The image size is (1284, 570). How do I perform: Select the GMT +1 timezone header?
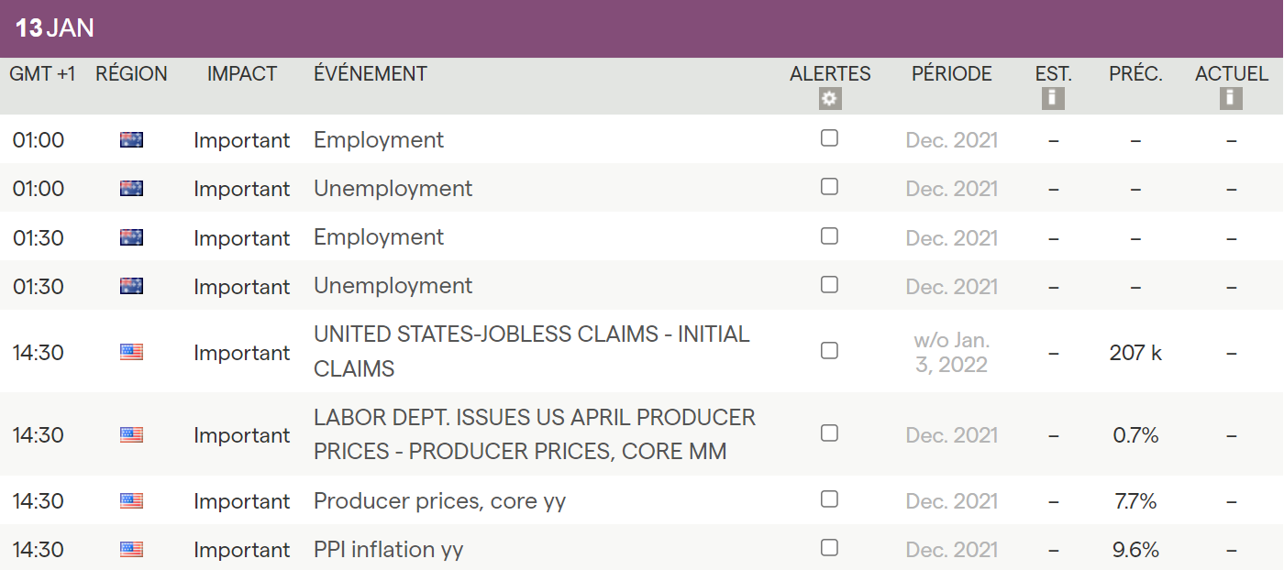pyautogui.click(x=42, y=74)
